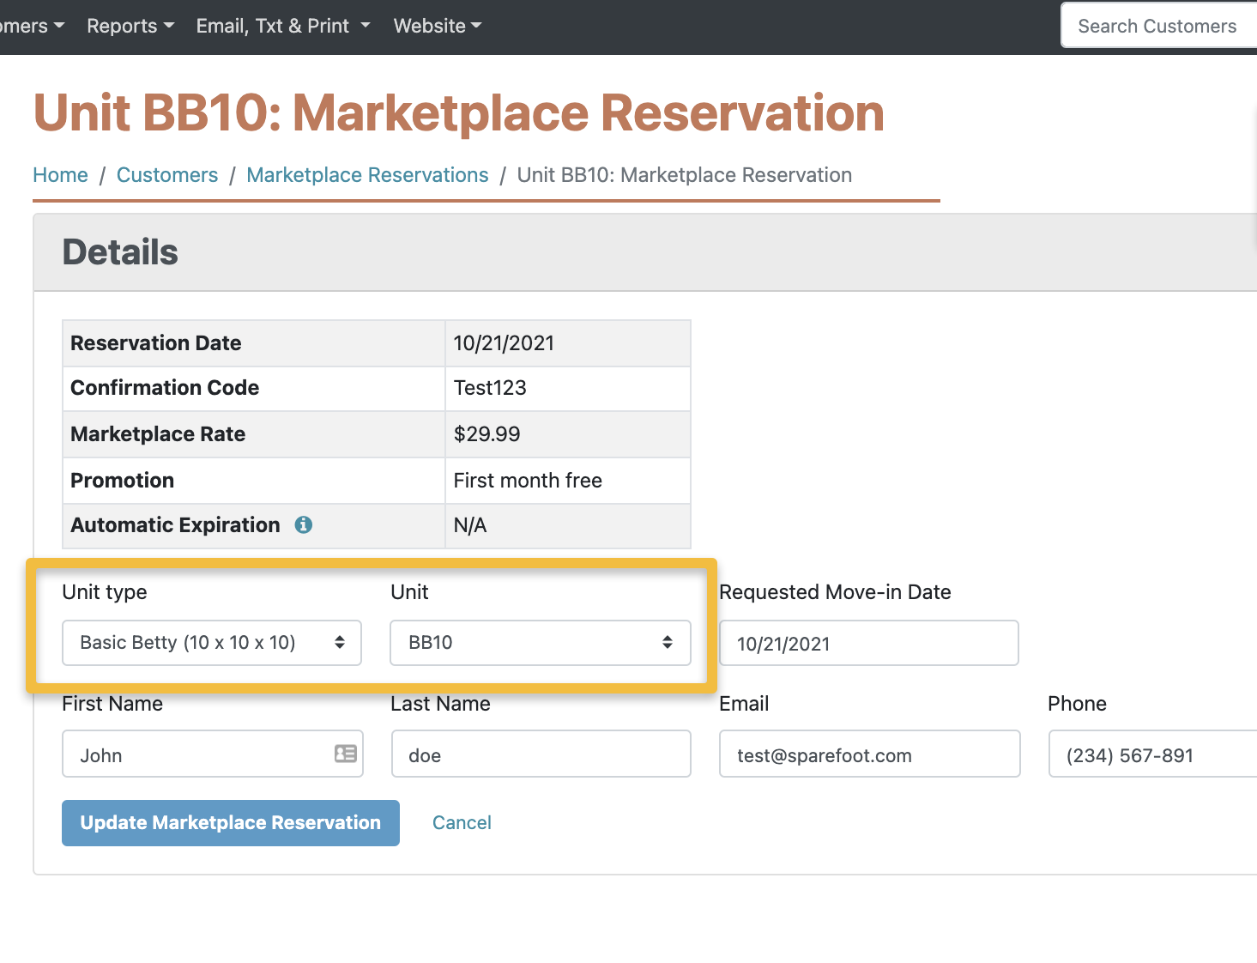This screenshot has width=1257, height=963.
Task: Click the First Name field with John
Action: coord(213,754)
